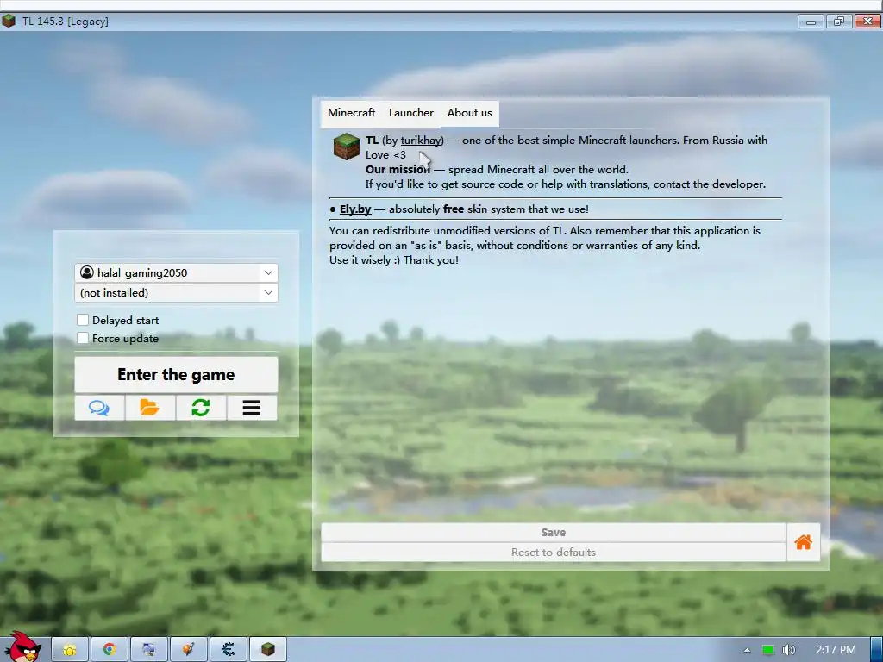The width and height of the screenshot is (883, 662).
Task: Enable the Force update checkbox
Action: click(x=83, y=338)
